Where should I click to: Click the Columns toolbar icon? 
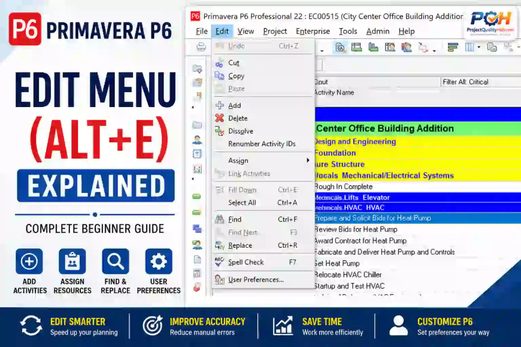(x=469, y=47)
